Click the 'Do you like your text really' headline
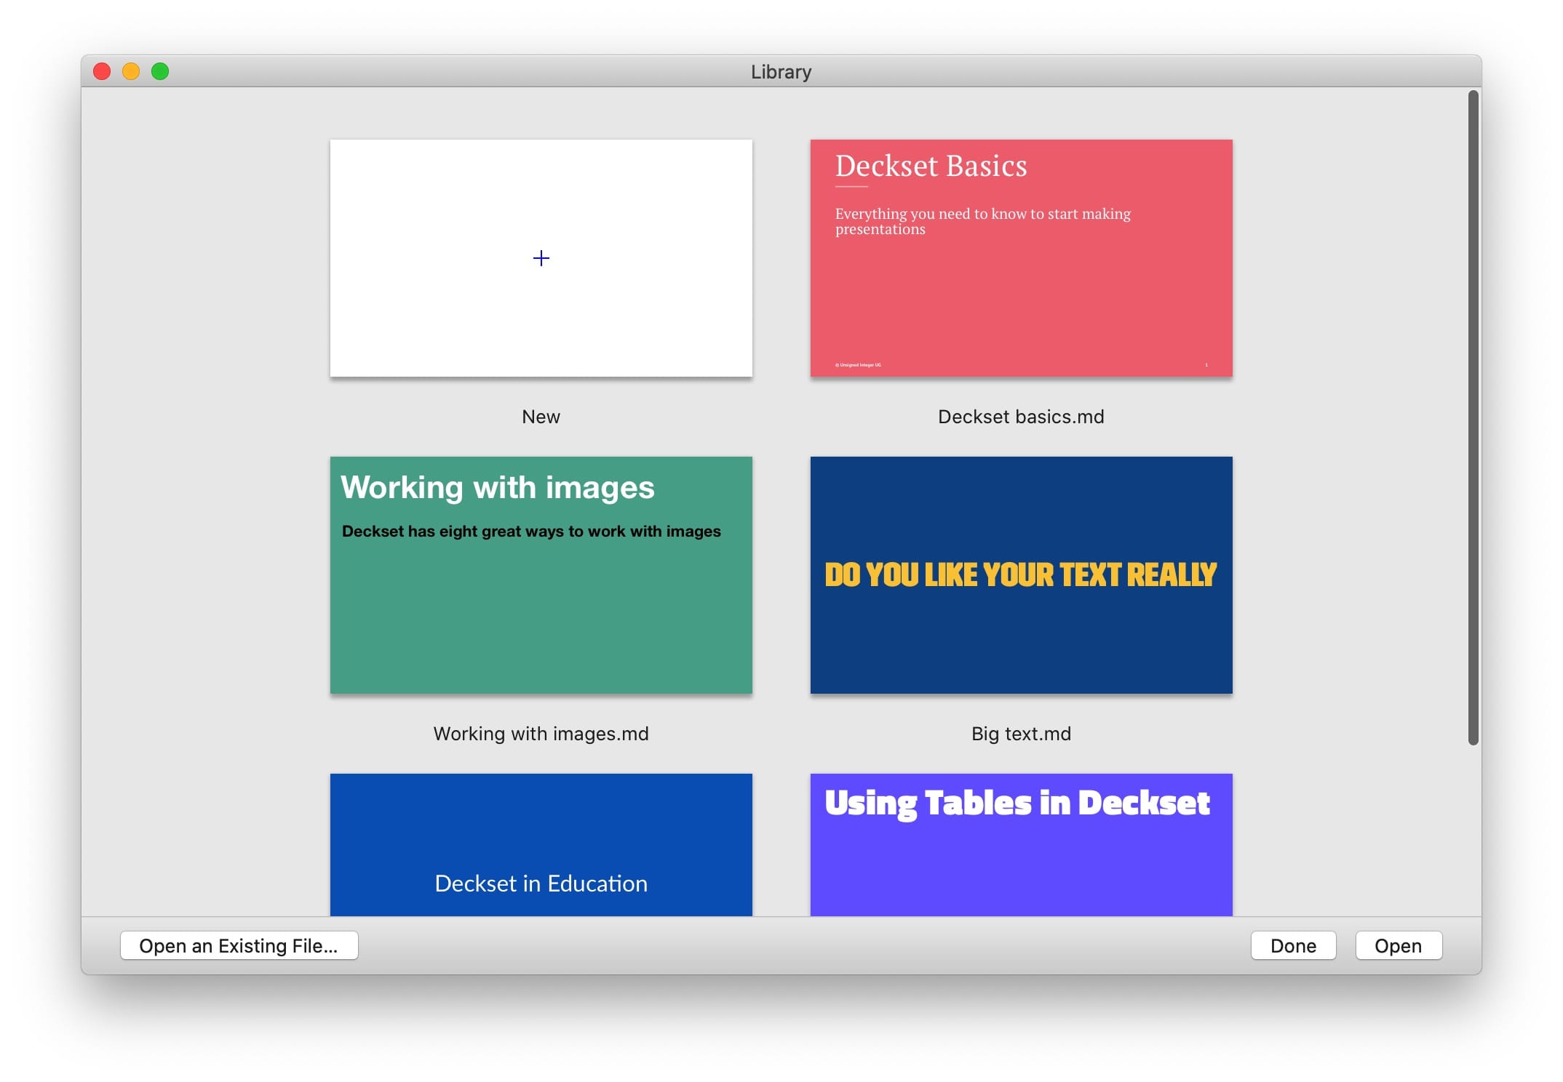 (x=1020, y=574)
